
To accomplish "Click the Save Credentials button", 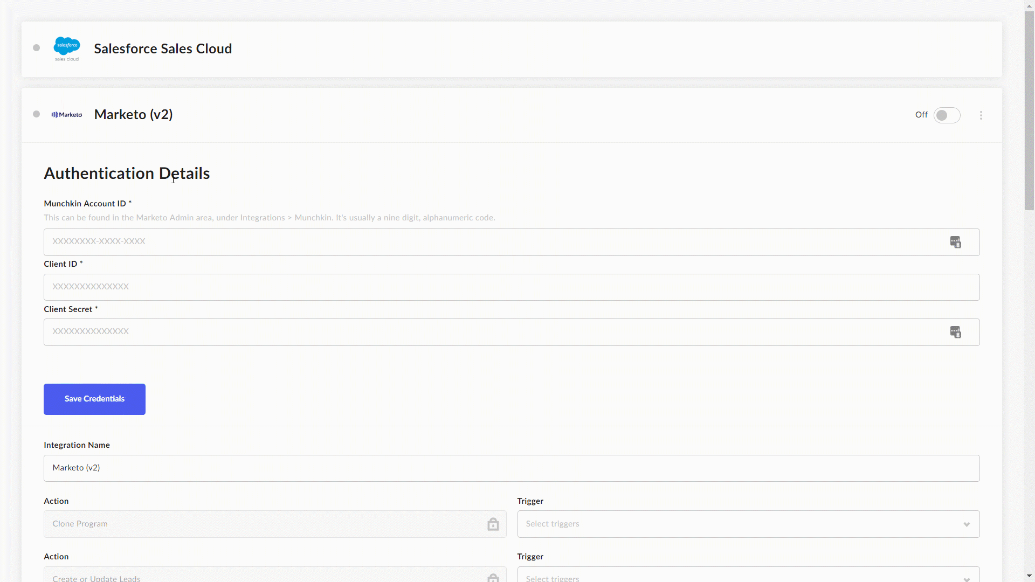I will pos(94,399).
